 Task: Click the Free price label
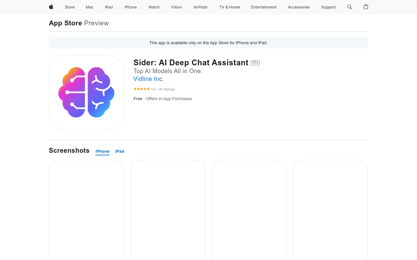coord(138,99)
